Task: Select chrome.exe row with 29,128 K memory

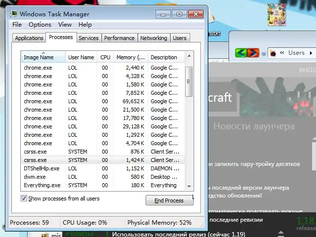Action: click(103, 126)
